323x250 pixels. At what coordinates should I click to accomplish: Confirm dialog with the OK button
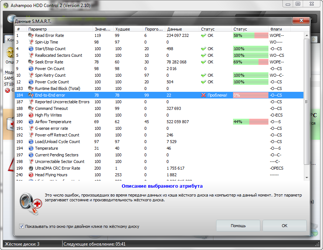(285, 226)
